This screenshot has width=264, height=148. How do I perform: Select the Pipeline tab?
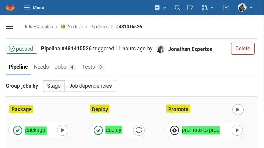tap(18, 67)
